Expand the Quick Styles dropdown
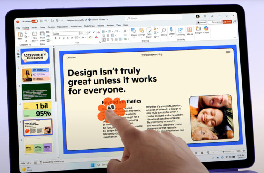Image resolution: width=264 pixels, height=173 pixels. [x=149, y=33]
